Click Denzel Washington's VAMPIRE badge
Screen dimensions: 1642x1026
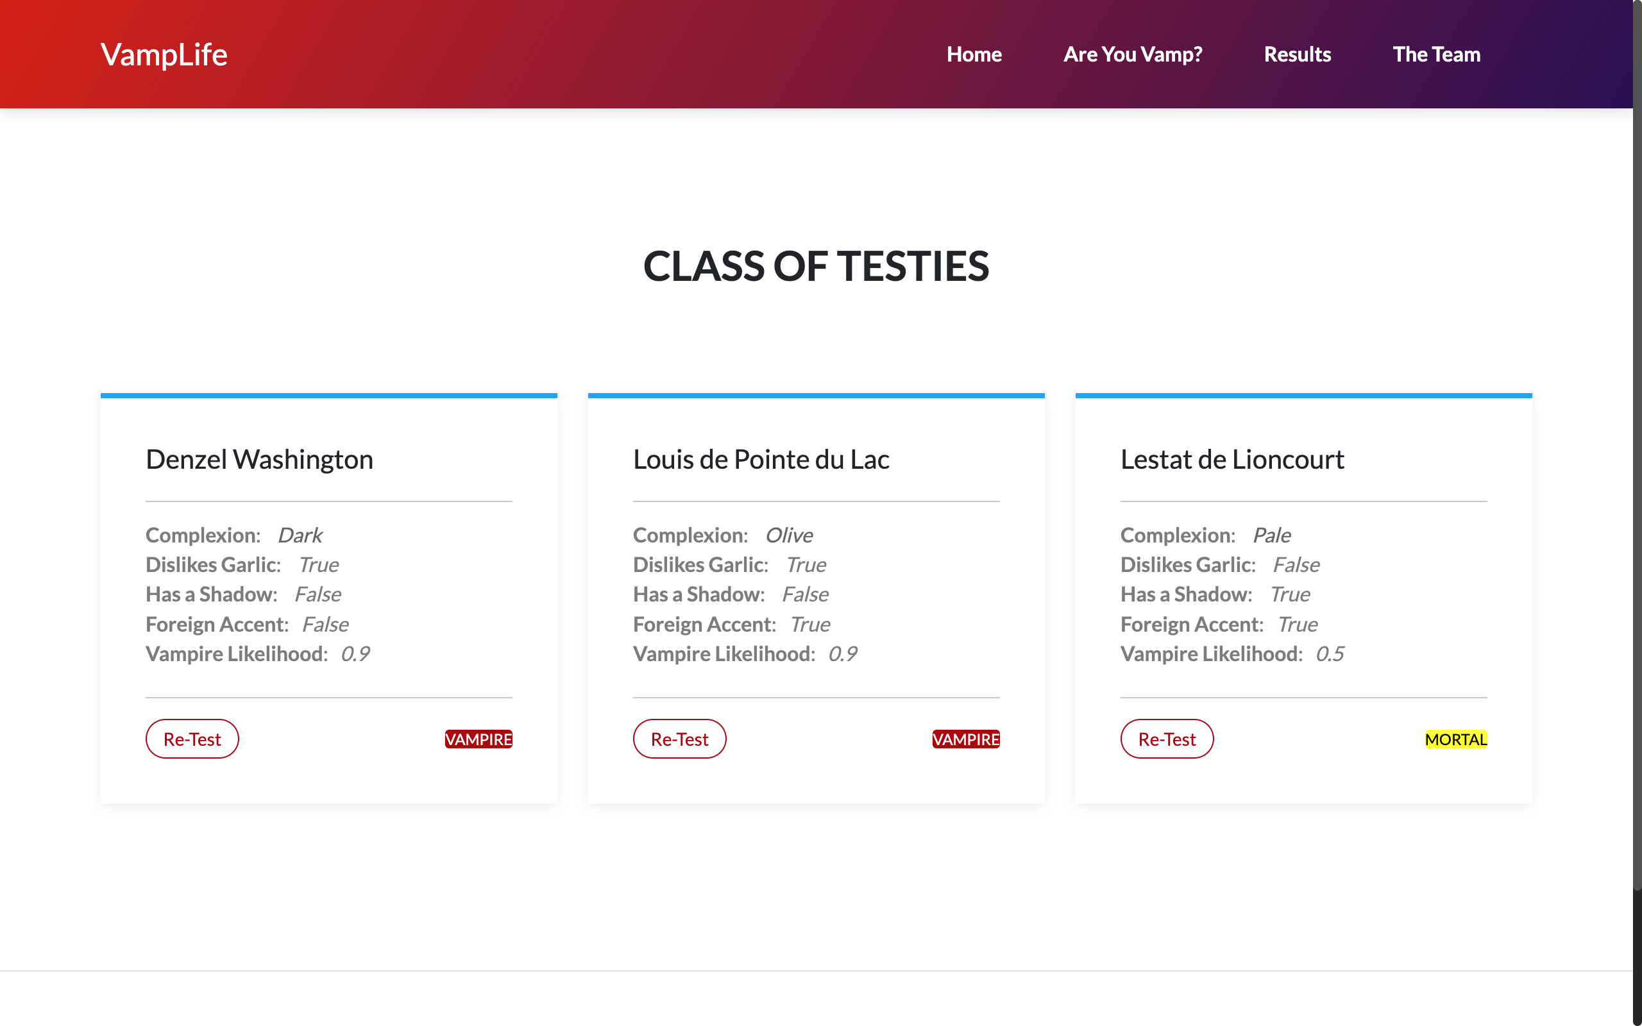(x=478, y=739)
